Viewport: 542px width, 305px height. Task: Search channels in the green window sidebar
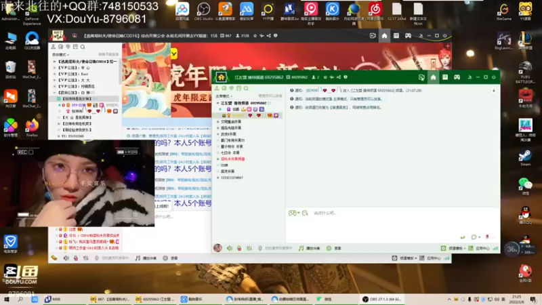(x=246, y=89)
